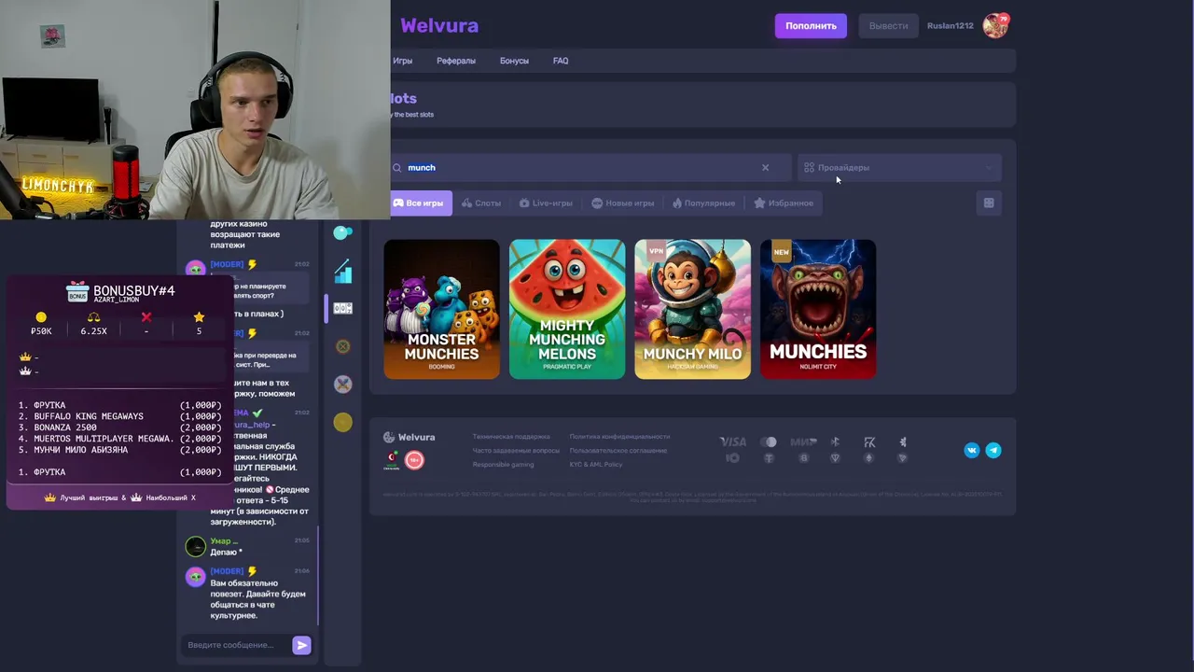The width and height of the screenshot is (1194, 672).
Task: Click the 18+ age restriction badge
Action: (x=414, y=459)
